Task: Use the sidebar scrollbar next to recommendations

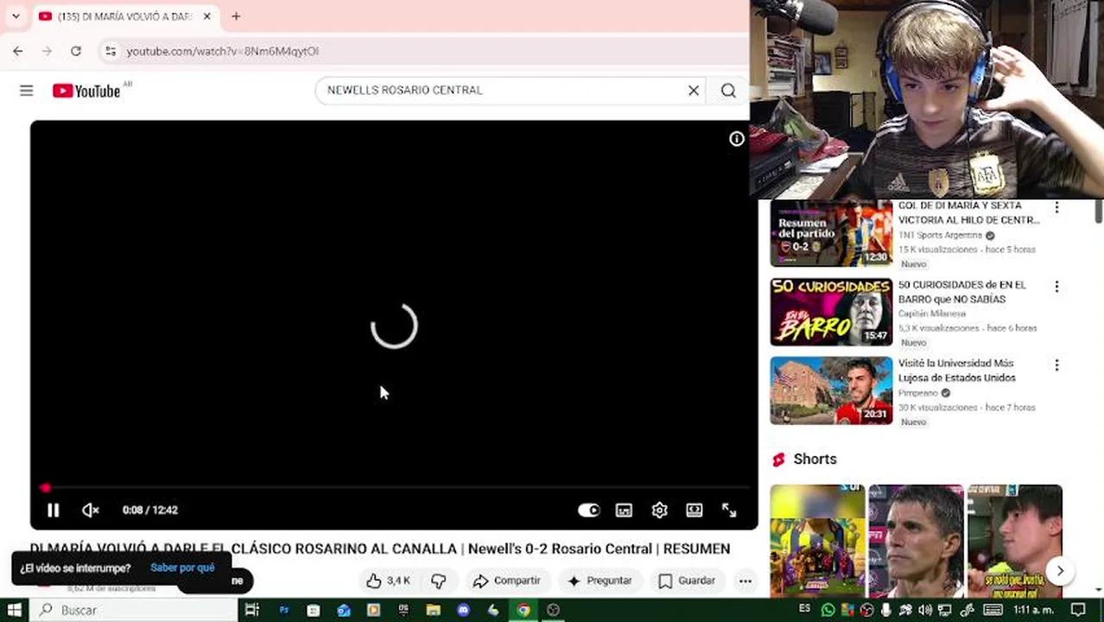Action: pyautogui.click(x=1099, y=210)
